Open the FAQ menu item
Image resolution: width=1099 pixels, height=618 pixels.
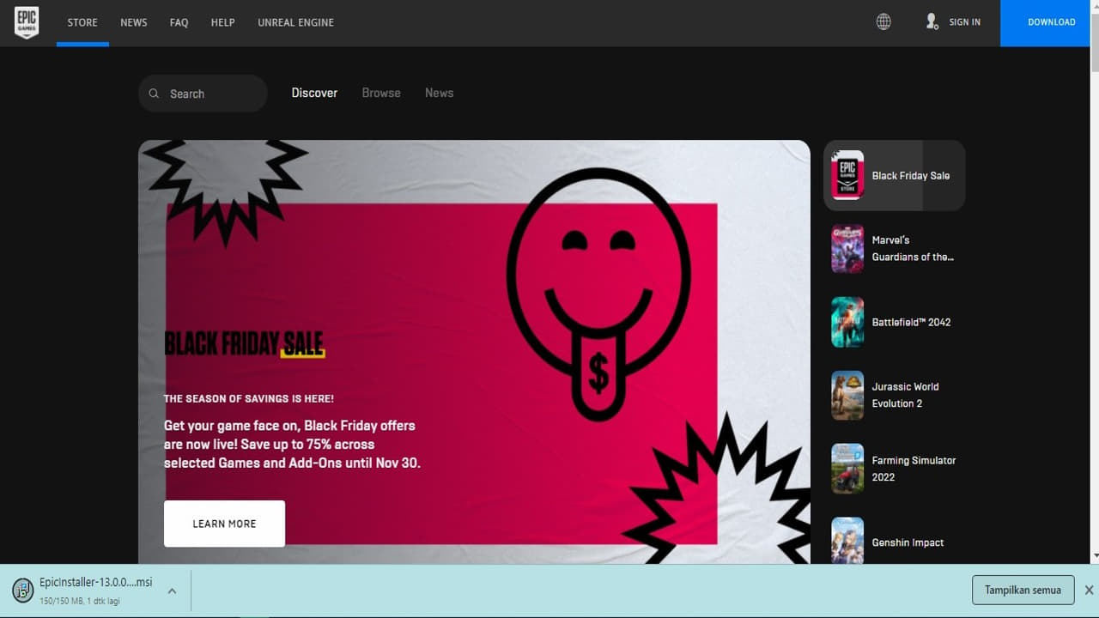pyautogui.click(x=179, y=22)
